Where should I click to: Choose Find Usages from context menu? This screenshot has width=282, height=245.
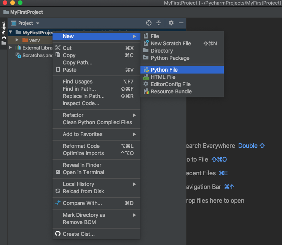pos(96,82)
